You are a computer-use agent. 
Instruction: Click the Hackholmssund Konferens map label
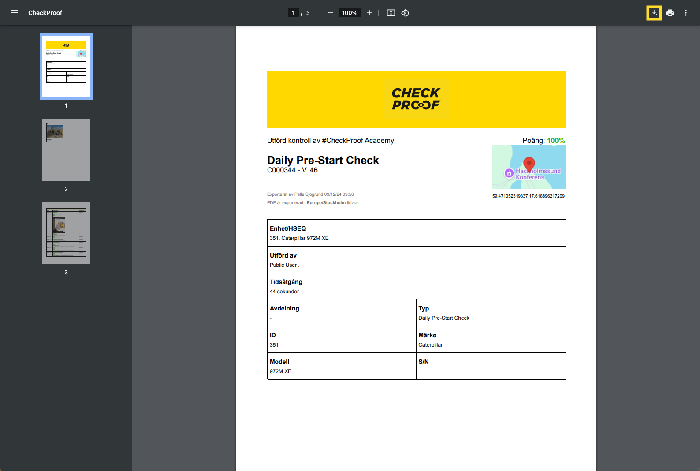click(538, 174)
